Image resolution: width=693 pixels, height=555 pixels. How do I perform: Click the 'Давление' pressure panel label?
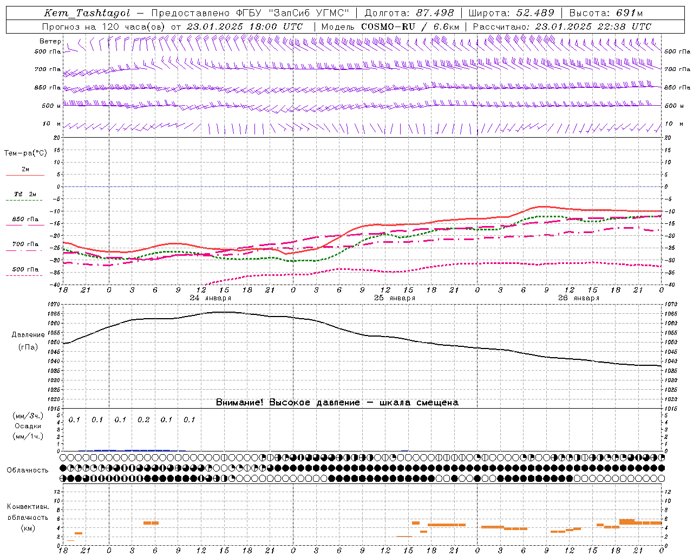click(x=28, y=335)
